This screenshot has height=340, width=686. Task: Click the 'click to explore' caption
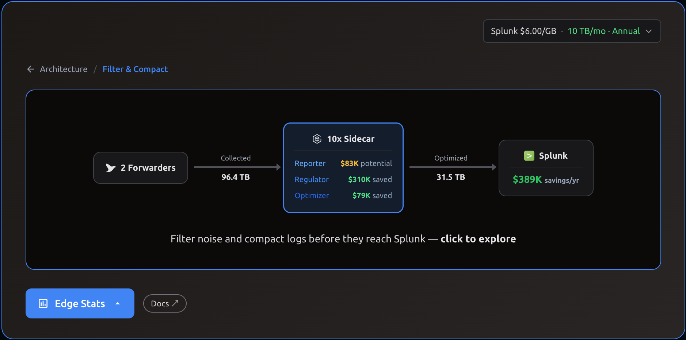478,239
